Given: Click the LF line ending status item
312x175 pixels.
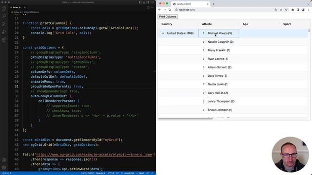Looking at the screenshot, I should pyautogui.click(x=117, y=173).
